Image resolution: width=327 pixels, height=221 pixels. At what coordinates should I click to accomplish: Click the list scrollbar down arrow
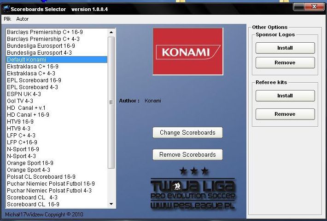tap(111, 204)
